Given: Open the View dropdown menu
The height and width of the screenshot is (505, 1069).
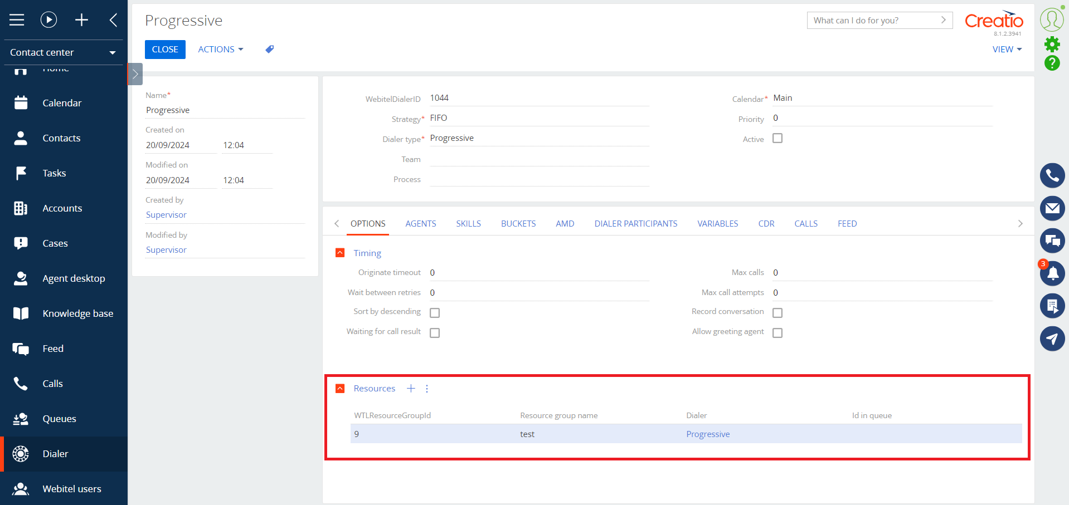Looking at the screenshot, I should tap(1007, 49).
